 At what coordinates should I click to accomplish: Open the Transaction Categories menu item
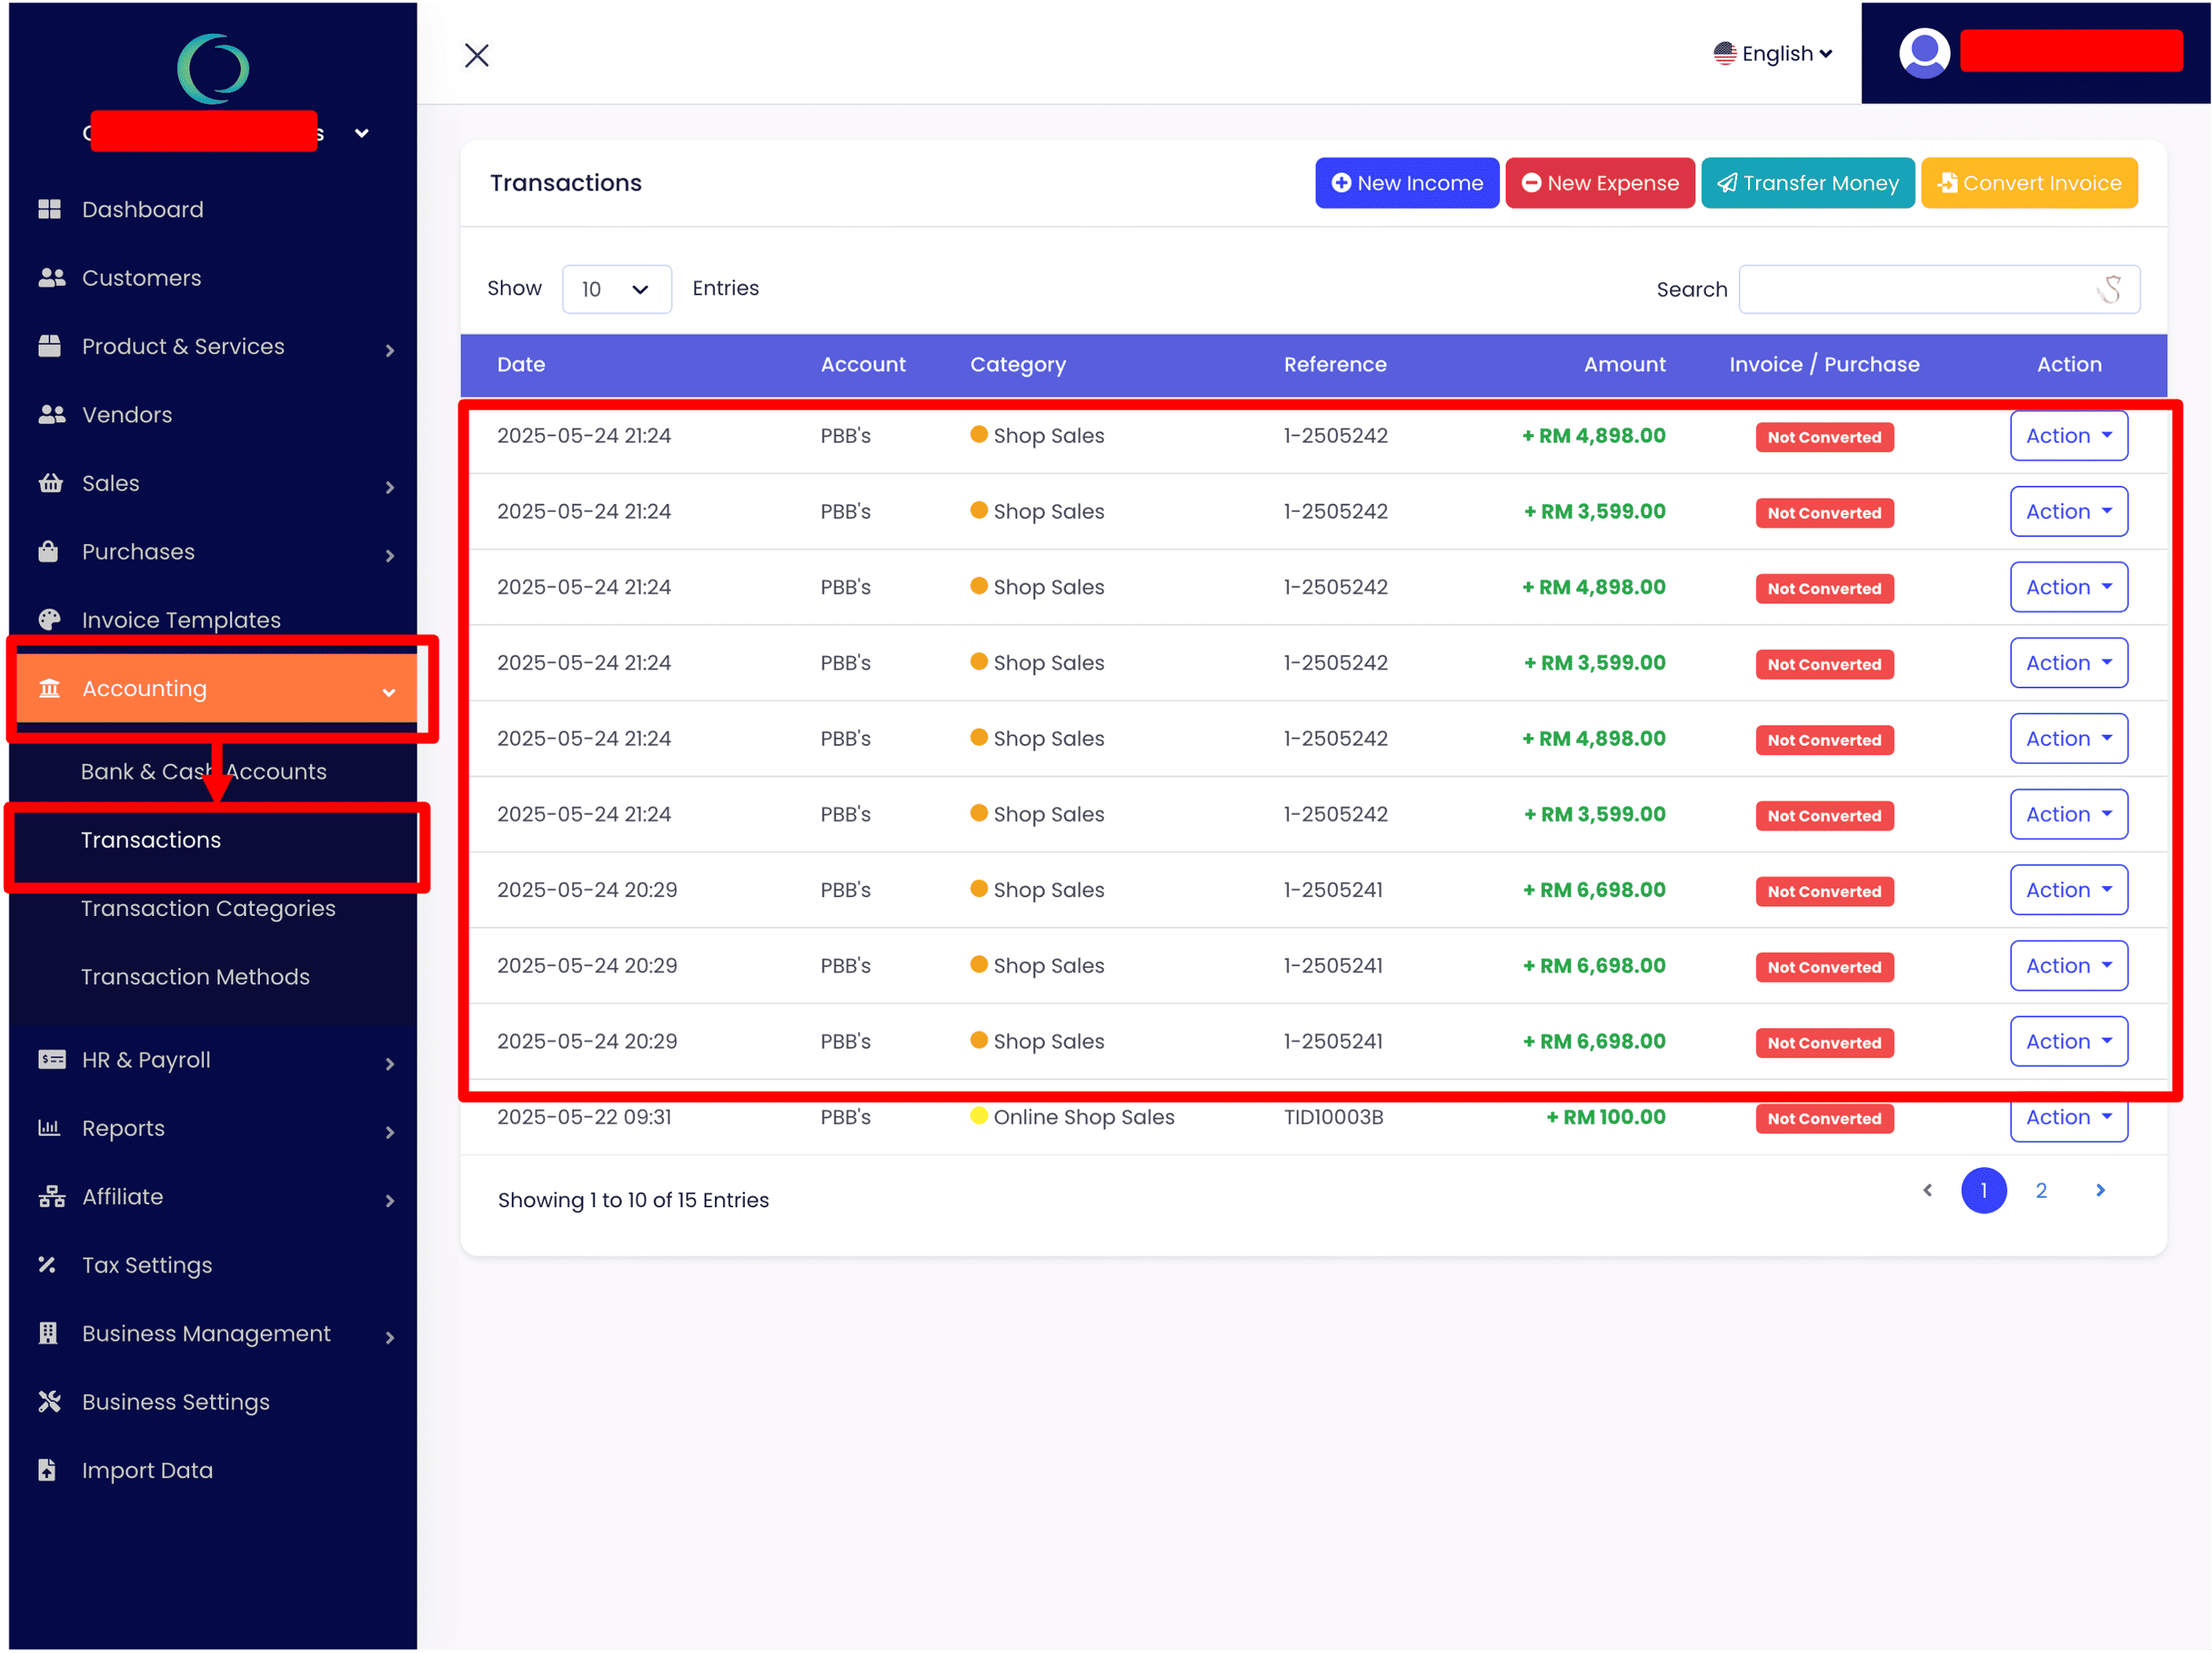point(208,908)
